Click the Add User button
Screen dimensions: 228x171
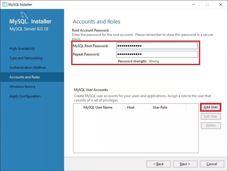(x=211, y=107)
